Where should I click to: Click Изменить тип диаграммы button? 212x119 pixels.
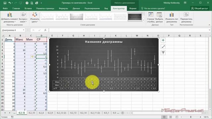[x=172, y=18]
